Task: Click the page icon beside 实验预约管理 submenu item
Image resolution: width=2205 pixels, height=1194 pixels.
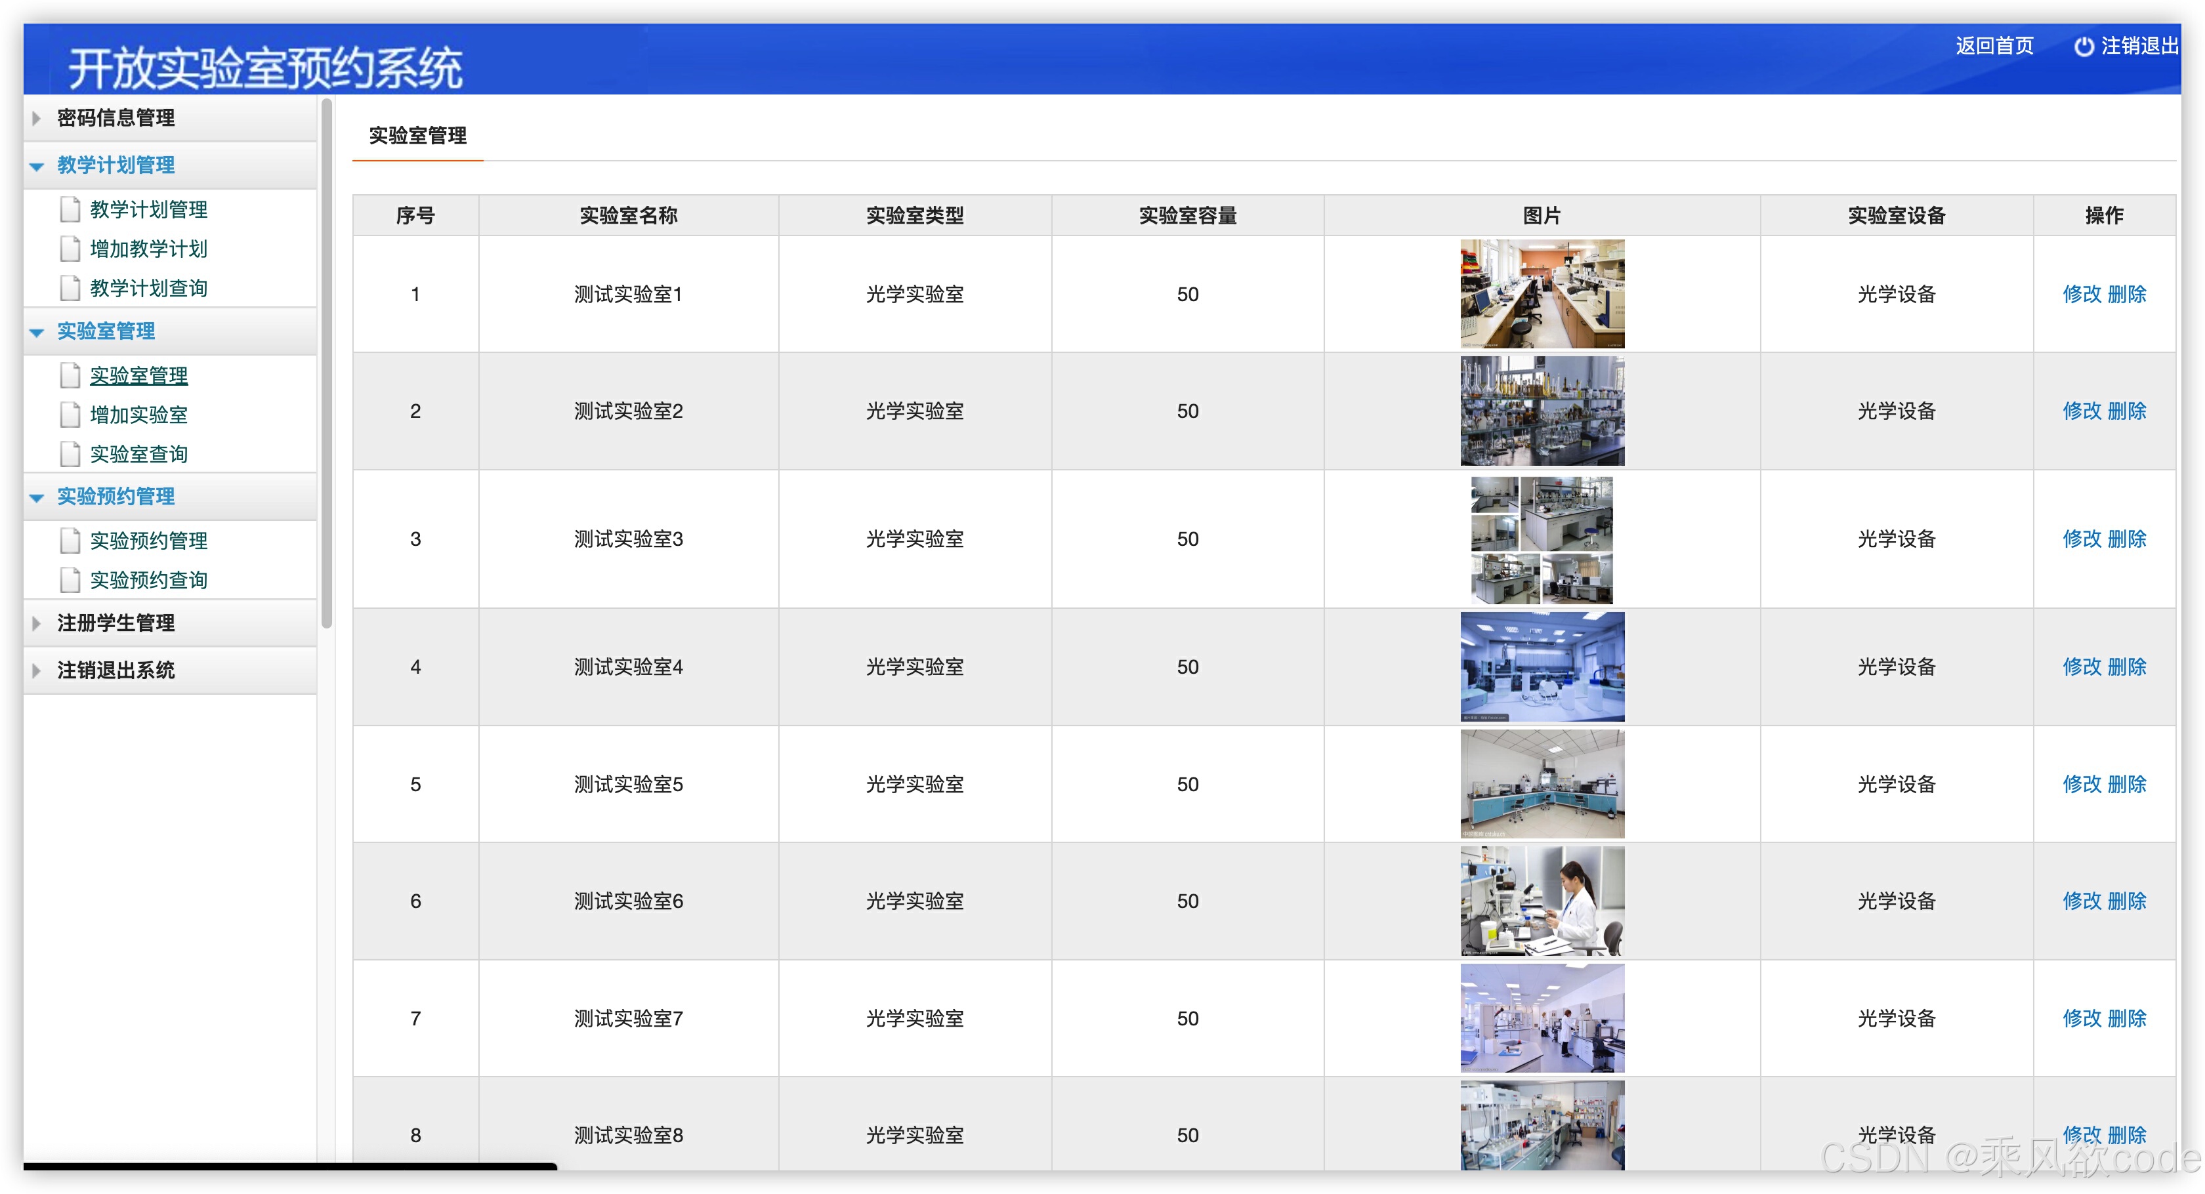Action: 70,541
